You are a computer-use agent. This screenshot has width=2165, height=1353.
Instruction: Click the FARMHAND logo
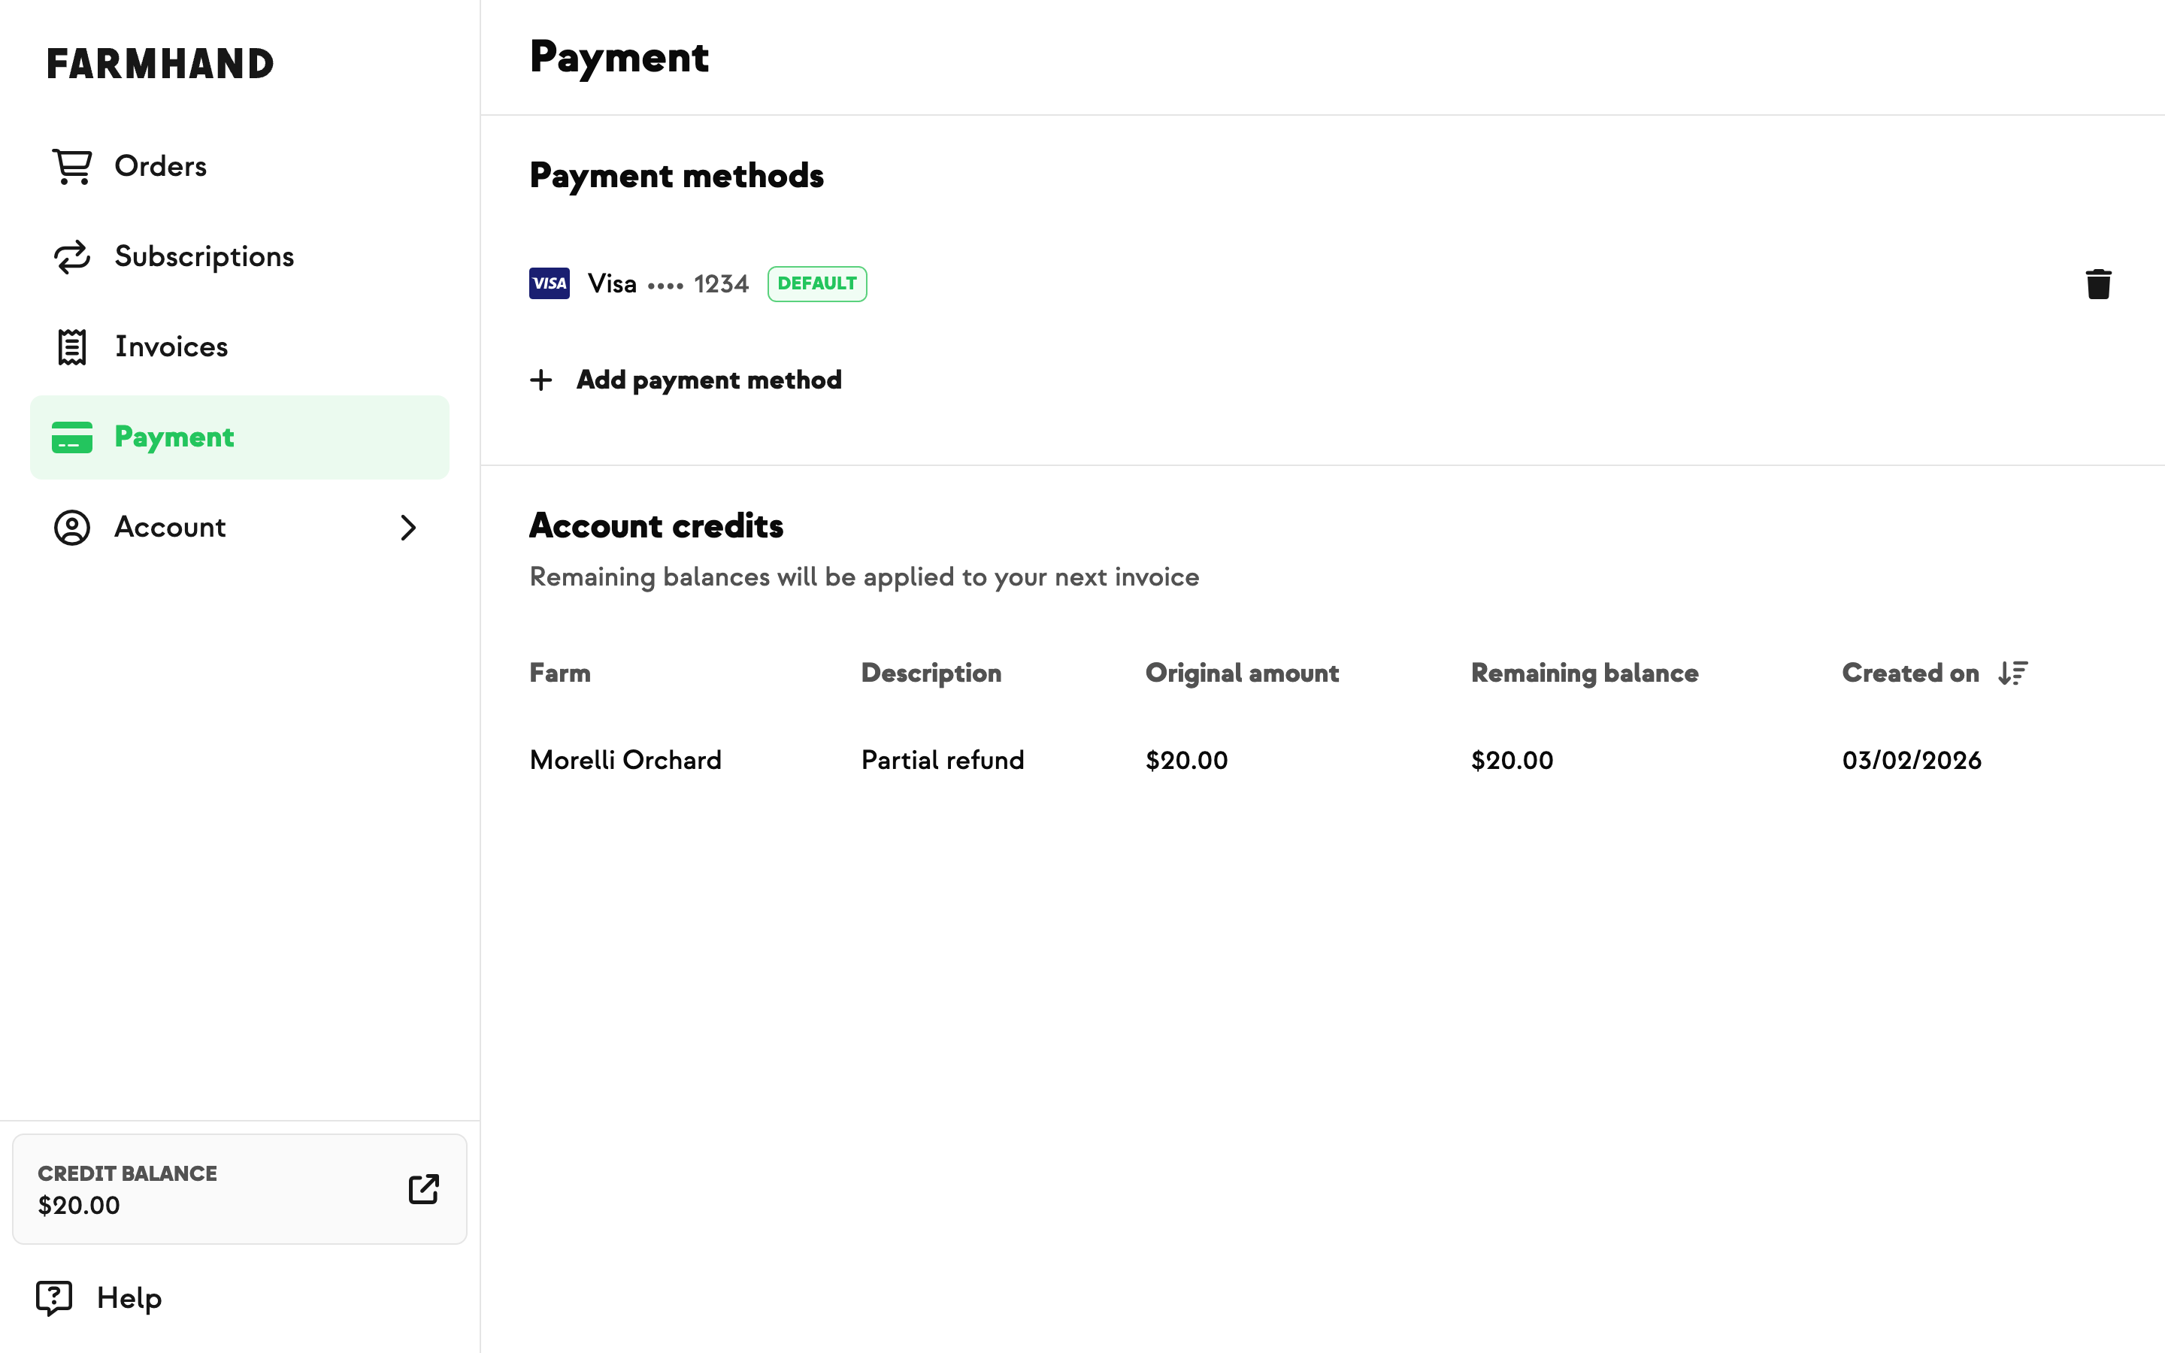click(160, 64)
